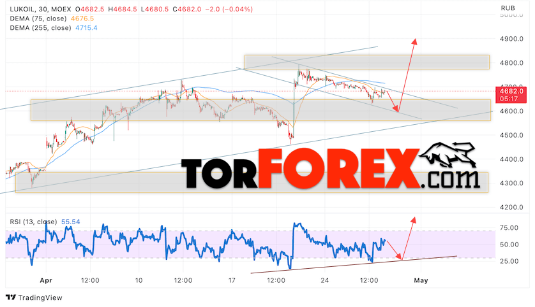Click the upper red arrow head on price chart
The image size is (535, 307).
pyautogui.click(x=414, y=41)
